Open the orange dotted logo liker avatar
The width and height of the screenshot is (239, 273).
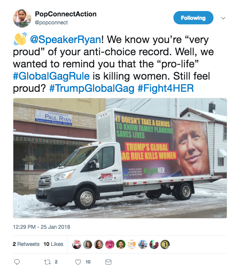(132, 244)
